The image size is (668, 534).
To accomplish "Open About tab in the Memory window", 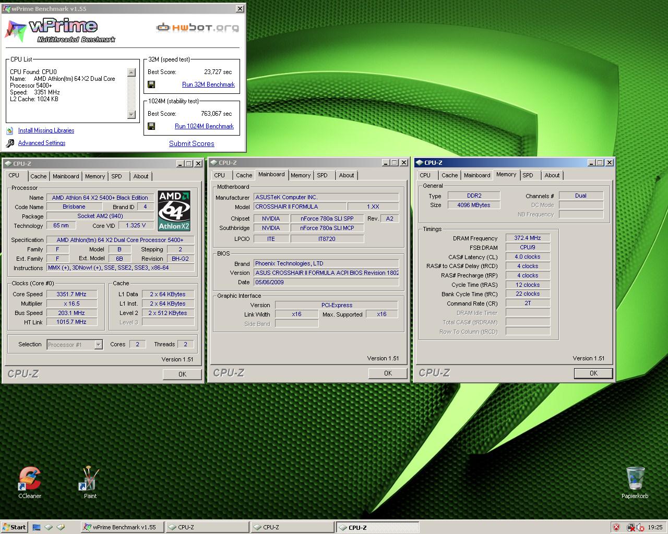I will click(552, 175).
